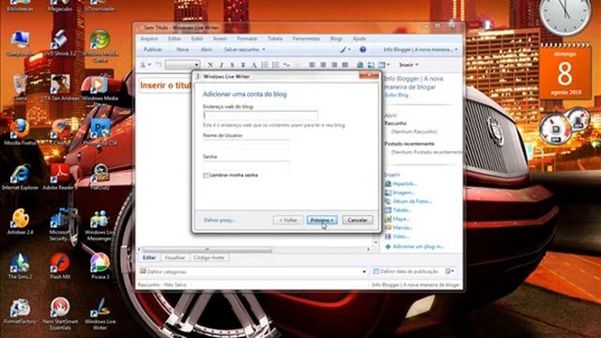Check the Lembrar minha senha checkbox
Image resolution: width=601 pixels, height=338 pixels.
(206, 176)
